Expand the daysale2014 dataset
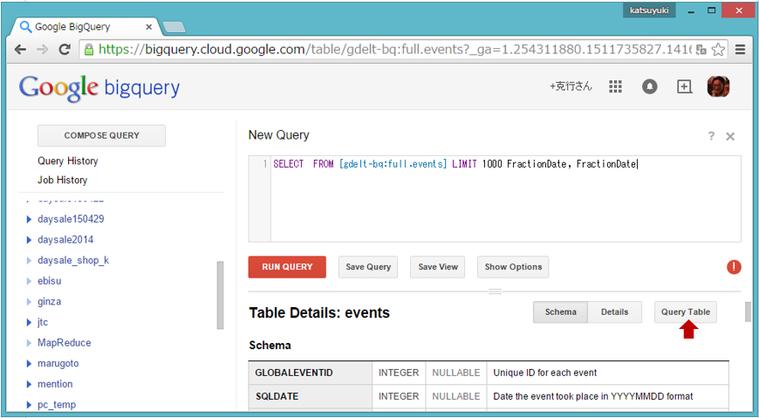The image size is (759, 418). coord(29,240)
